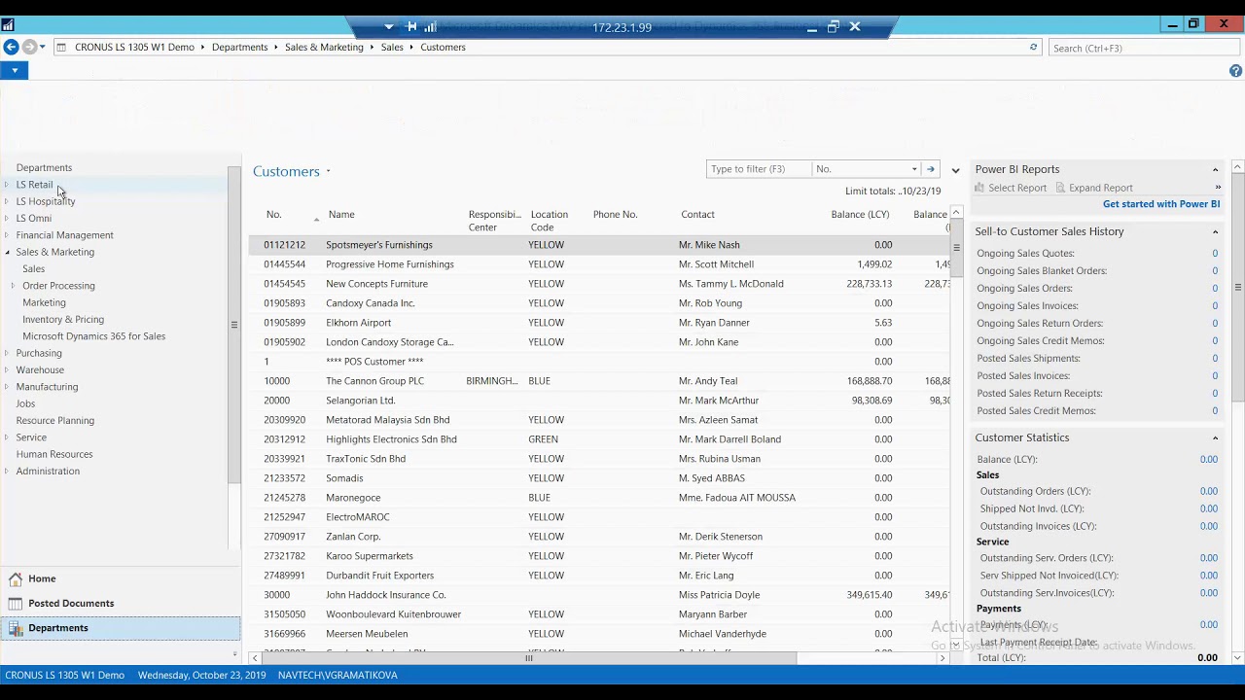Open the Home navigation pane button
This screenshot has width=1245, height=700.
pyautogui.click(x=121, y=578)
